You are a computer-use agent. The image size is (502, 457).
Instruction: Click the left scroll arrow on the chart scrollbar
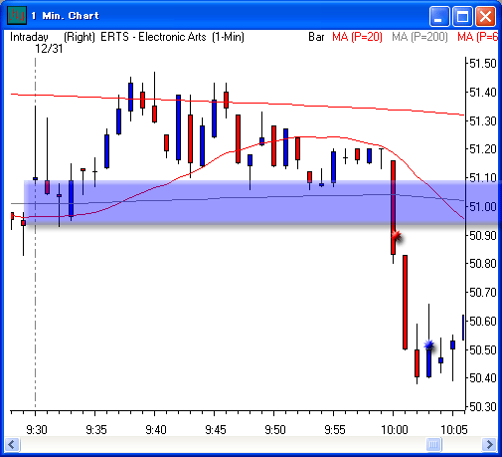point(13,444)
